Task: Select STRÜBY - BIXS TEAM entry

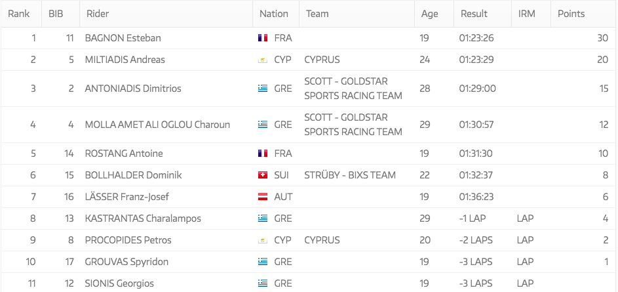Action: pos(350,175)
